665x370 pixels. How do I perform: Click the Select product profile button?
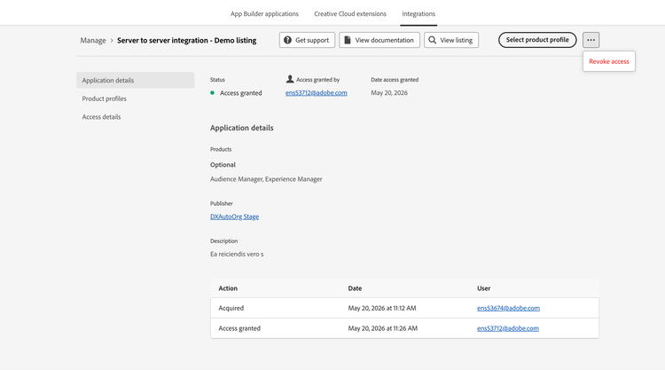tap(537, 40)
